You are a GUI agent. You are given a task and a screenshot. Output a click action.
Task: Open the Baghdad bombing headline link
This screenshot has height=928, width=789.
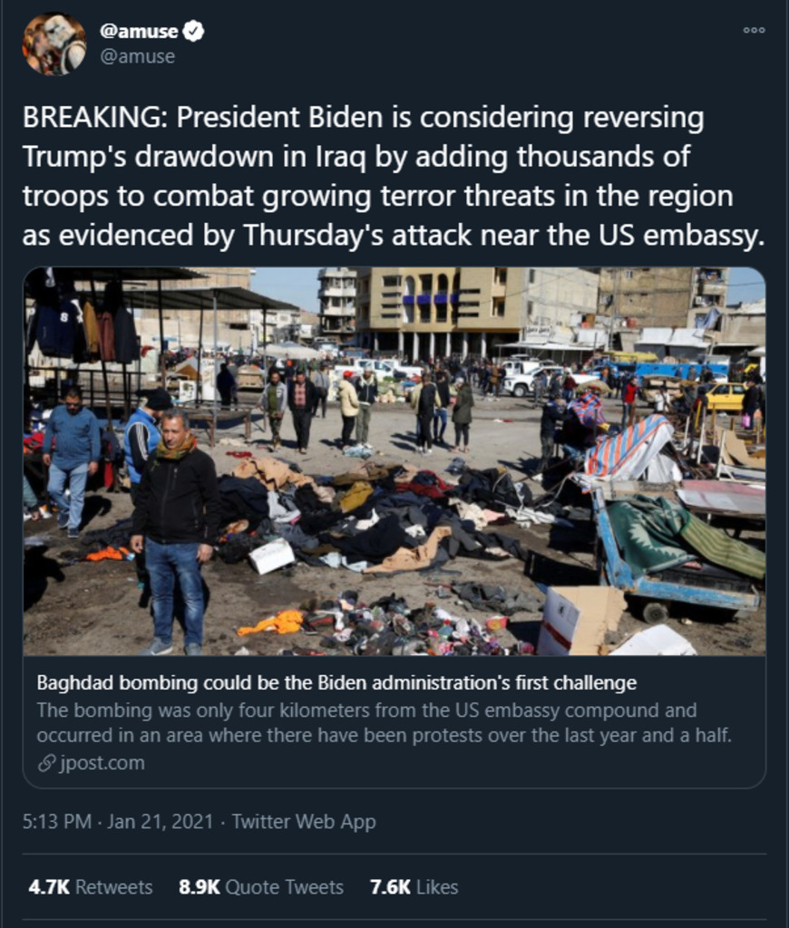(336, 683)
